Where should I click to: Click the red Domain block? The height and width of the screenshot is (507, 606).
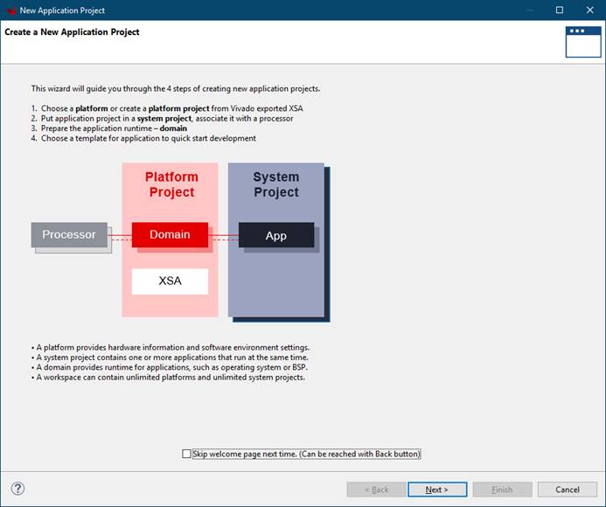[170, 234]
